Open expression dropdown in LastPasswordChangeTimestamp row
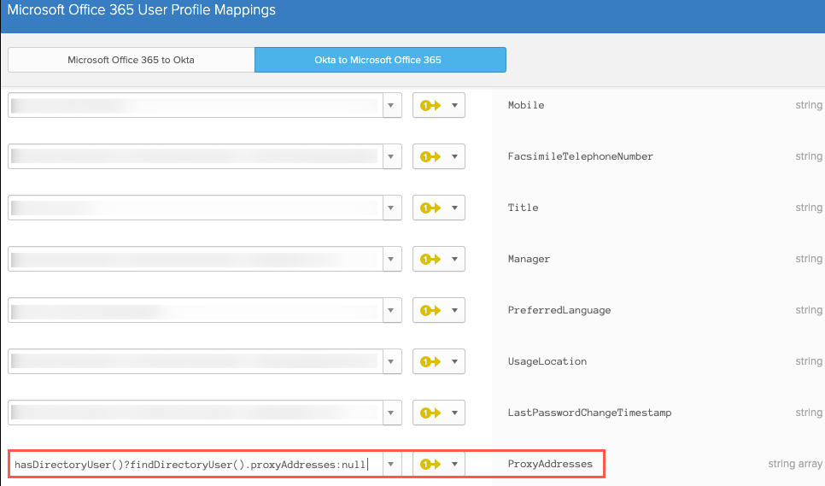The width and height of the screenshot is (825, 486). tap(391, 413)
